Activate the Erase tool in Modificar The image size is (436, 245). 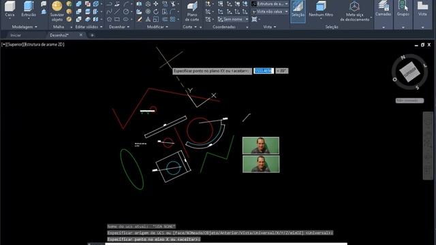[139, 20]
